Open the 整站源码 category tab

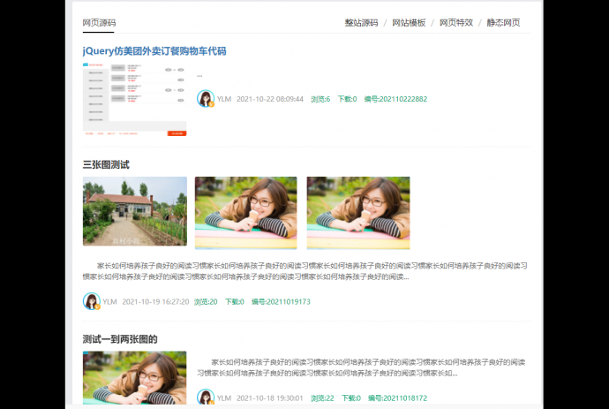tap(361, 23)
